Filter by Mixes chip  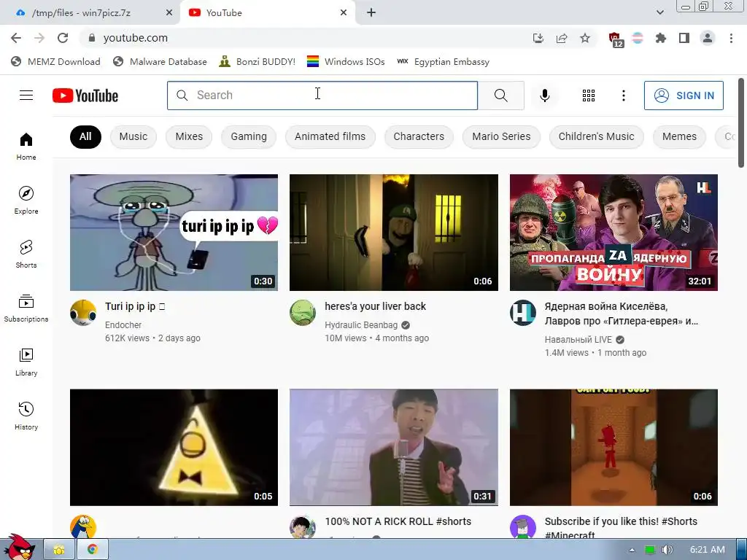point(189,136)
